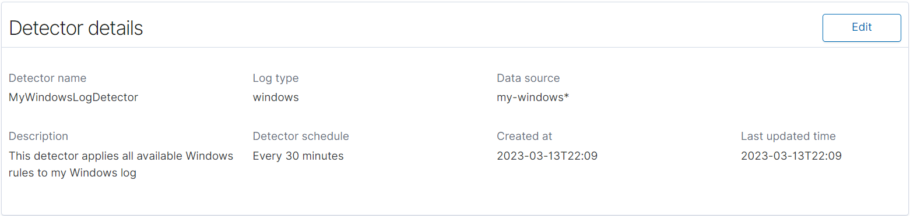Screen dimensions: 910x216
Task: Click the Created at label
Action: tap(525, 136)
